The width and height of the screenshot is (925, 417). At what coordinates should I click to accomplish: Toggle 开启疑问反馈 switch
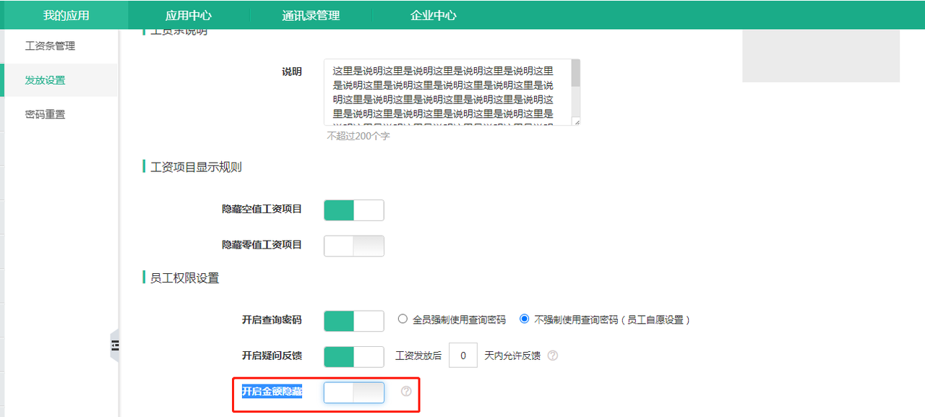pos(354,356)
